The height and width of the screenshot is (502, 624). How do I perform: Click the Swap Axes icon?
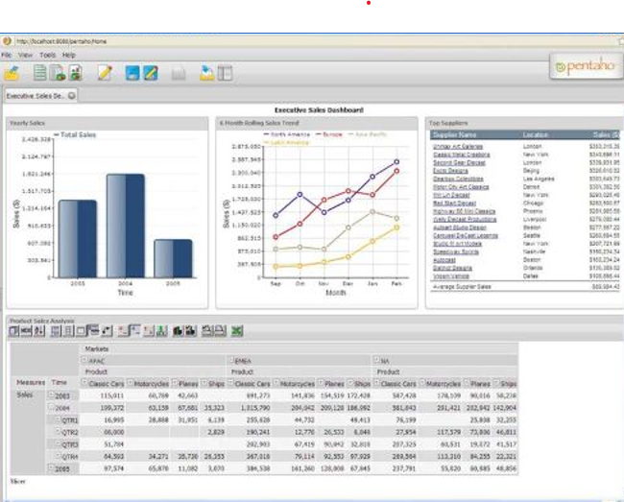tap(108, 330)
